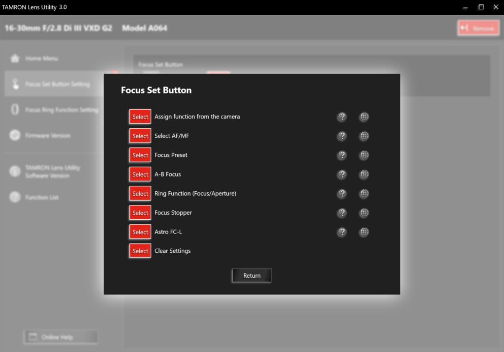Open globe link for Focus Stopper
This screenshot has width=504, height=352.
(x=364, y=212)
